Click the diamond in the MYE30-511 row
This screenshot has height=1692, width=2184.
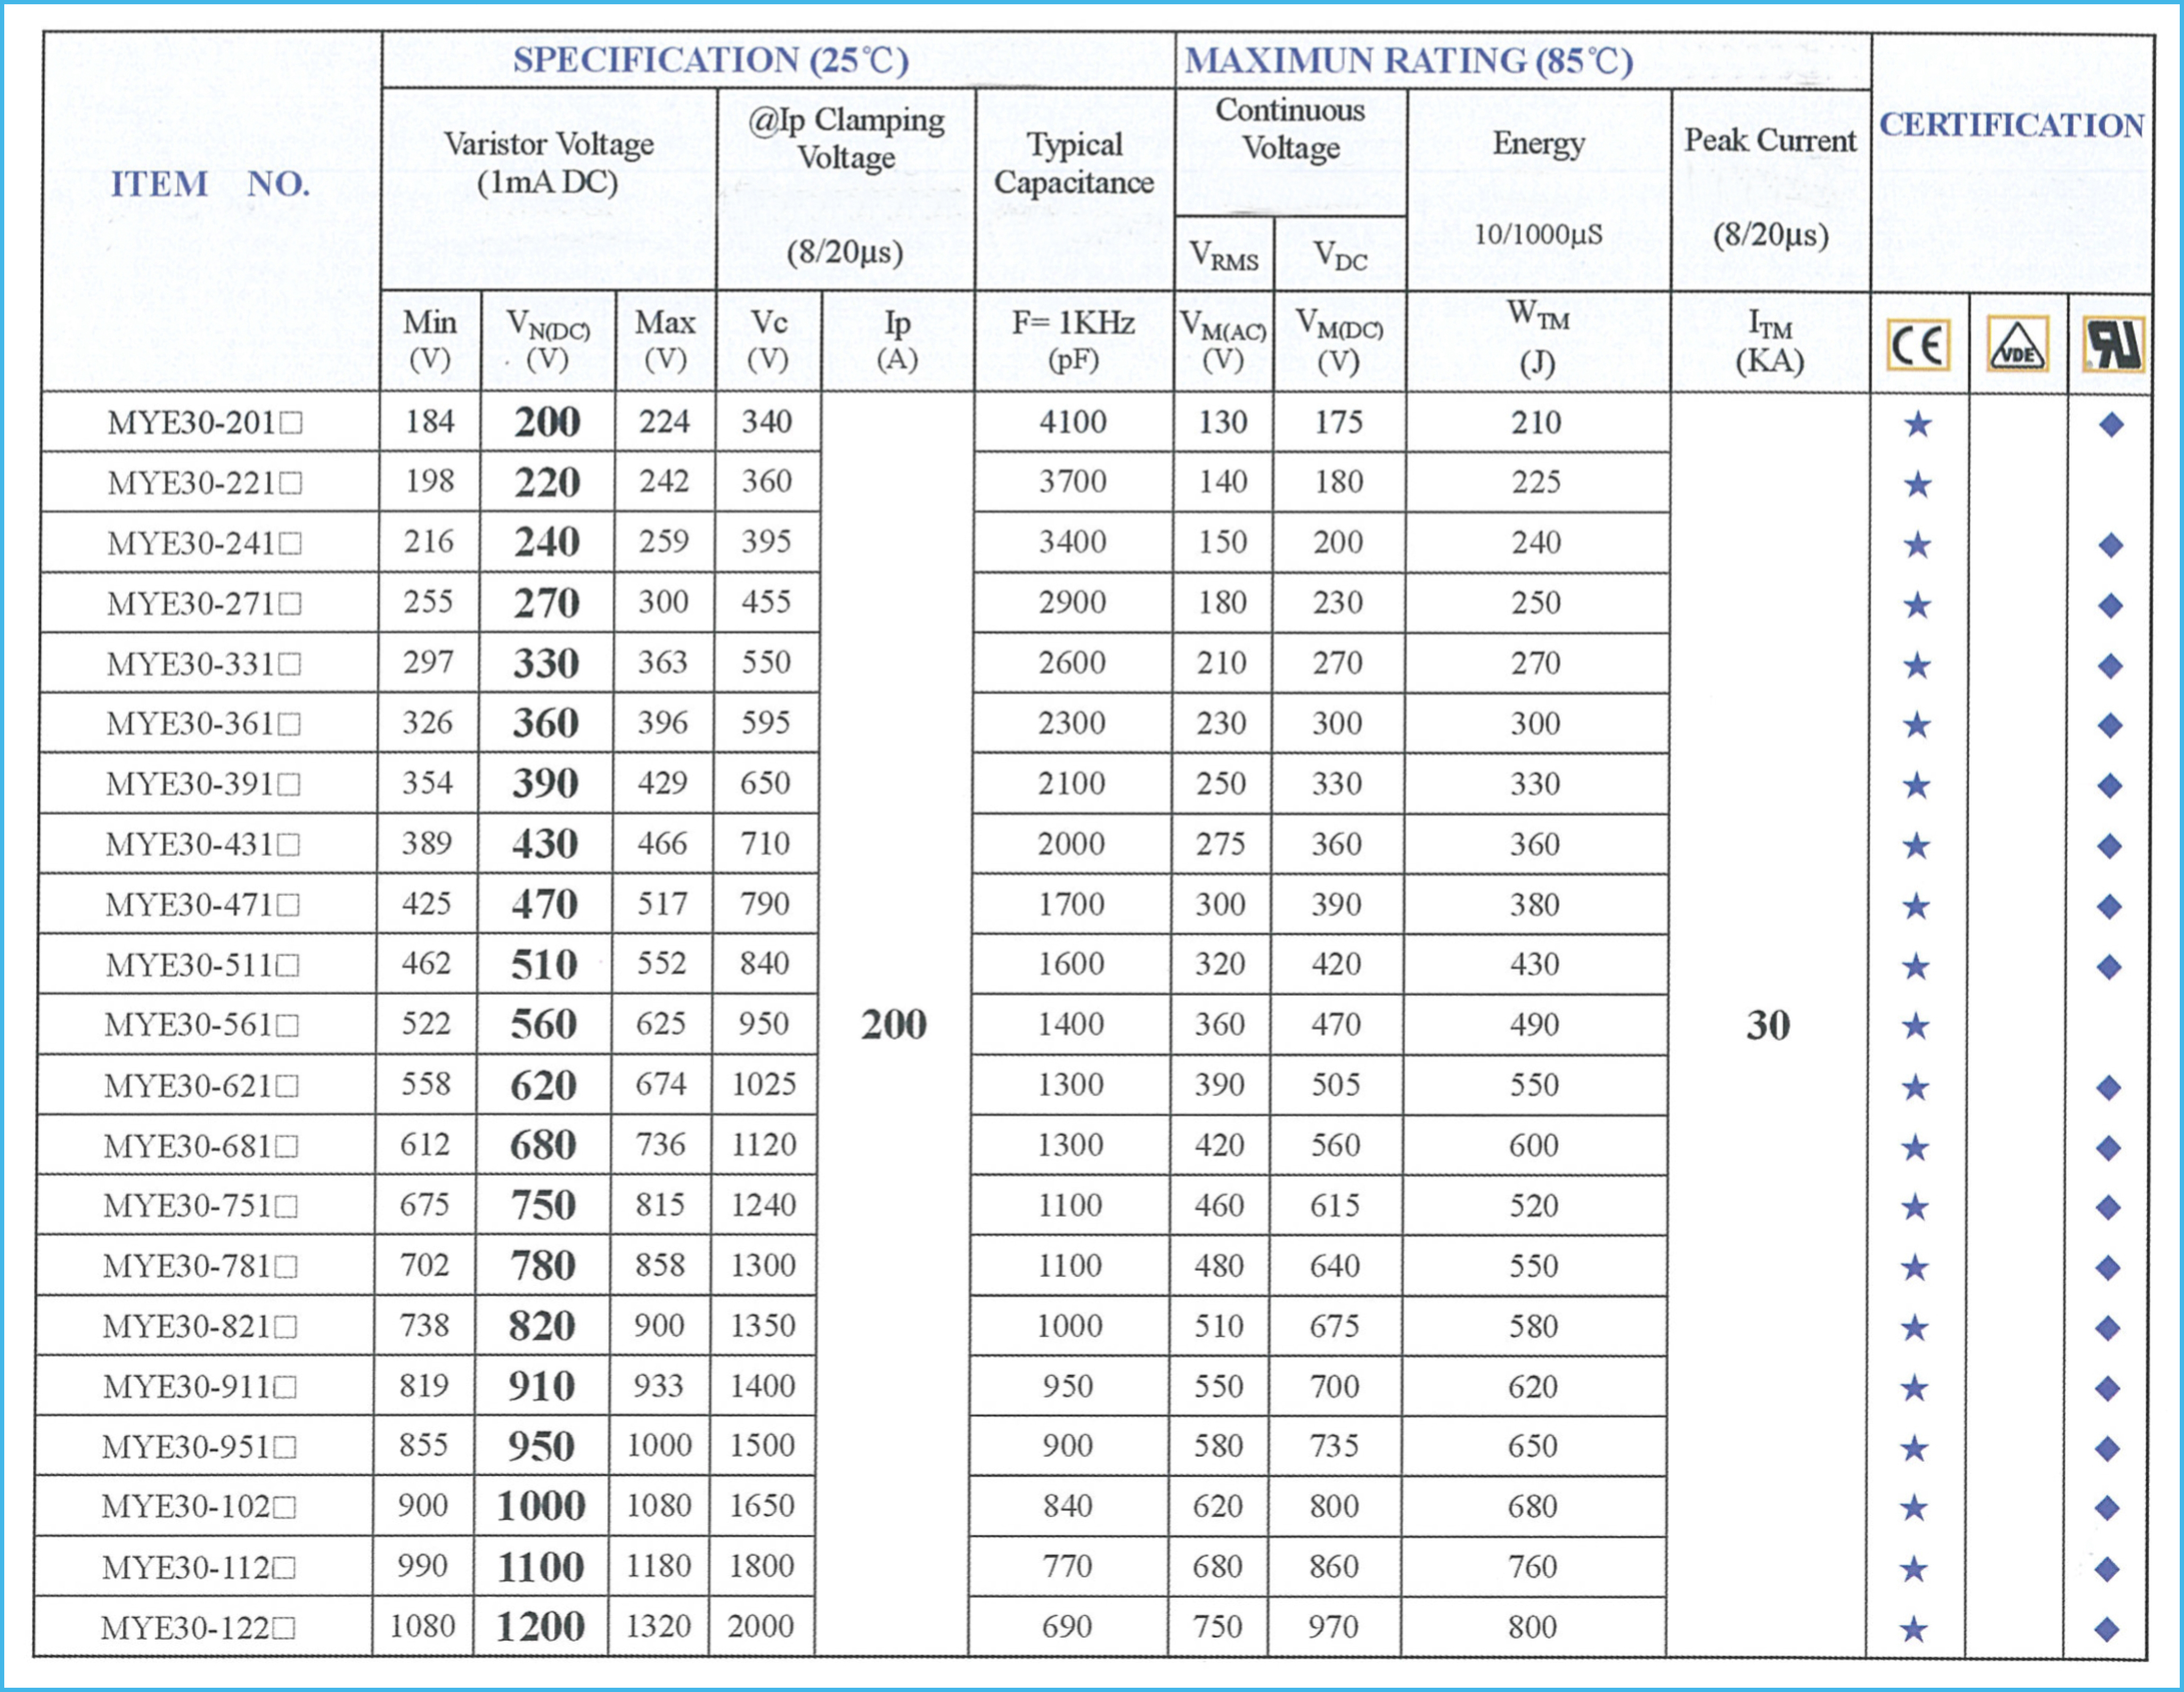(2109, 966)
